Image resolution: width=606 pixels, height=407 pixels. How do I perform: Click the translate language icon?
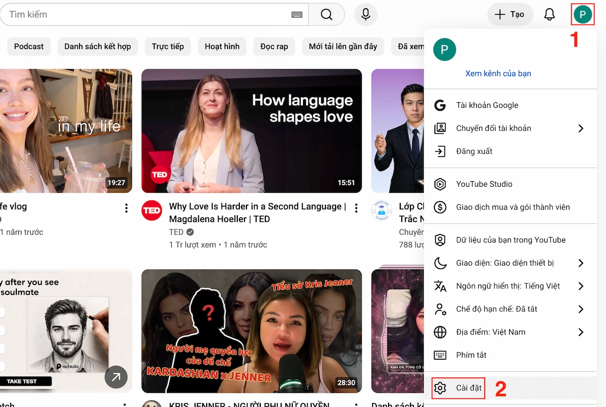[x=440, y=286]
